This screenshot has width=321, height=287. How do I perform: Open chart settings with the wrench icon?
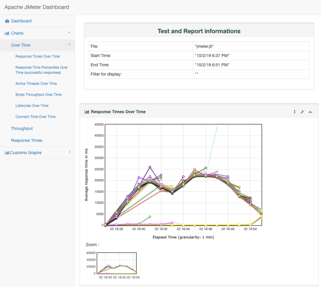pyautogui.click(x=302, y=112)
